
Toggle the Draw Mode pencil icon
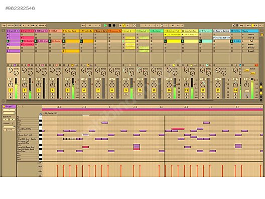point(234,26)
